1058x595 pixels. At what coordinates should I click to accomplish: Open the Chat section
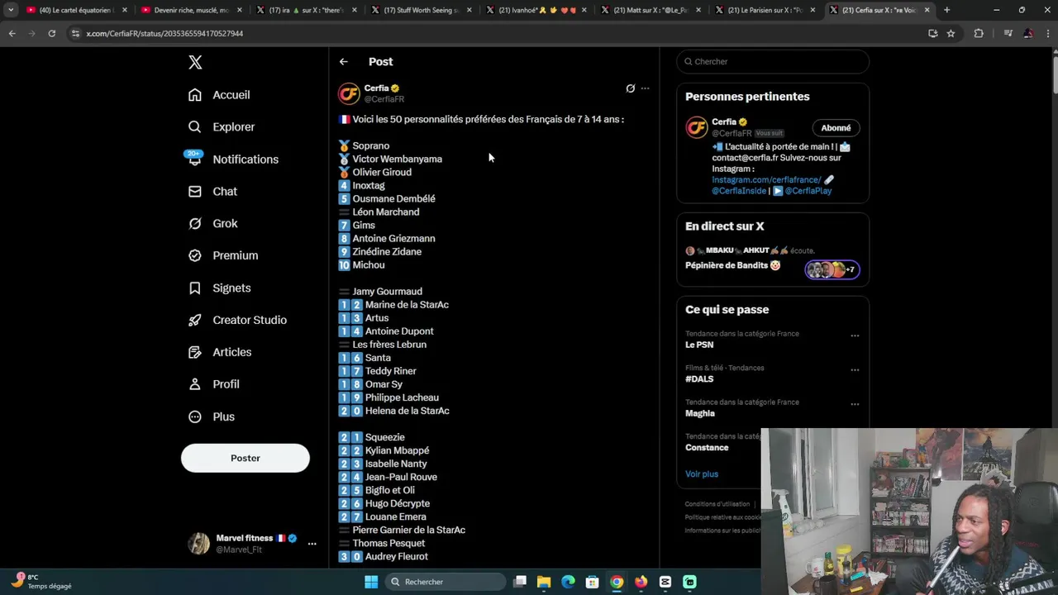212,192
